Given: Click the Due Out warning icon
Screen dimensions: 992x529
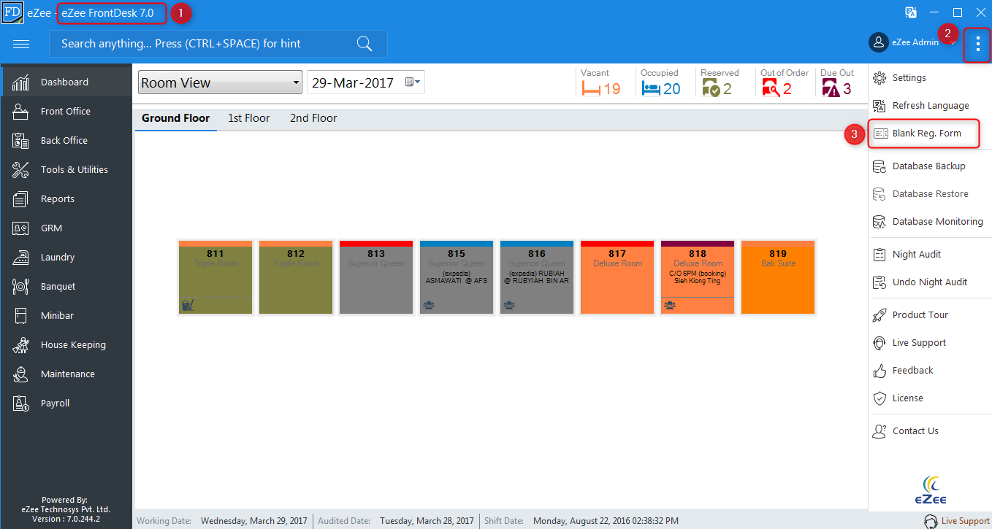Looking at the screenshot, I should [x=831, y=88].
